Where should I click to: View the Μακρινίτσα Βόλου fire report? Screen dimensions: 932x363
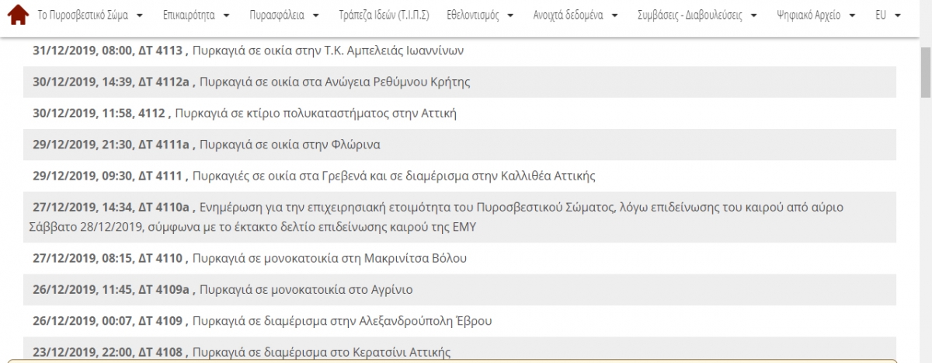coord(329,258)
